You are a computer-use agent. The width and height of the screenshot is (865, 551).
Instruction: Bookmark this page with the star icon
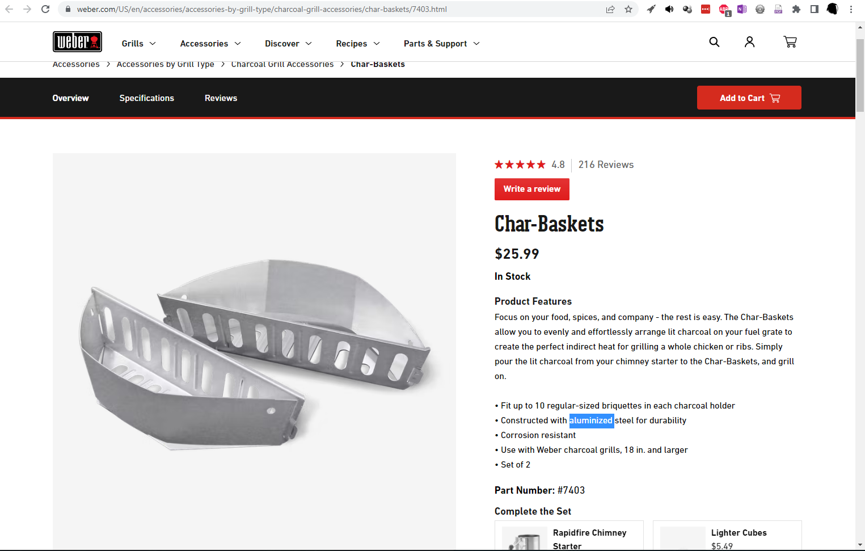tap(628, 9)
